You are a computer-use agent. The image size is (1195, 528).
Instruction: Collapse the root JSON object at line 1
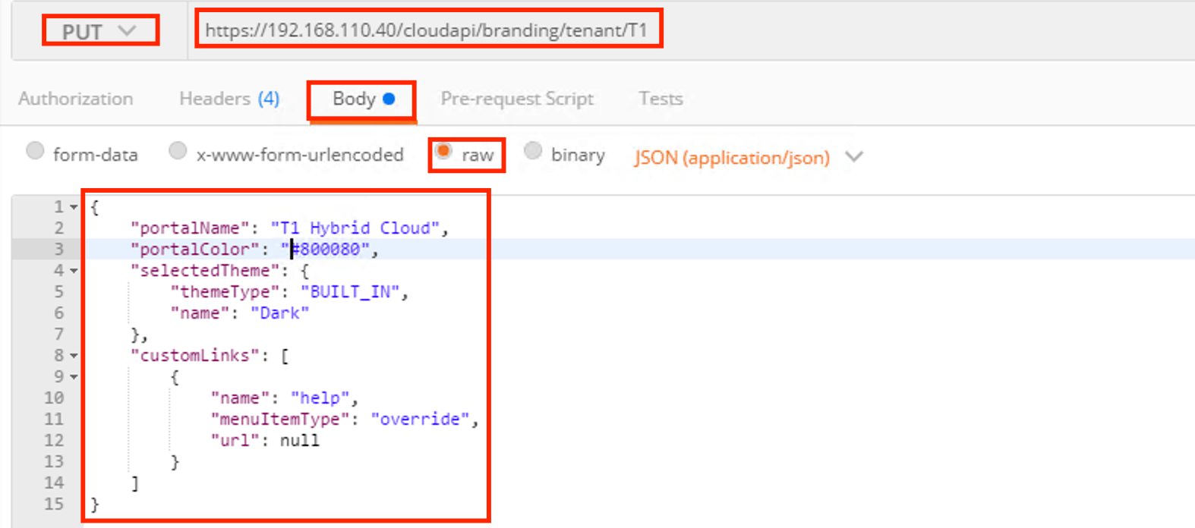74,207
